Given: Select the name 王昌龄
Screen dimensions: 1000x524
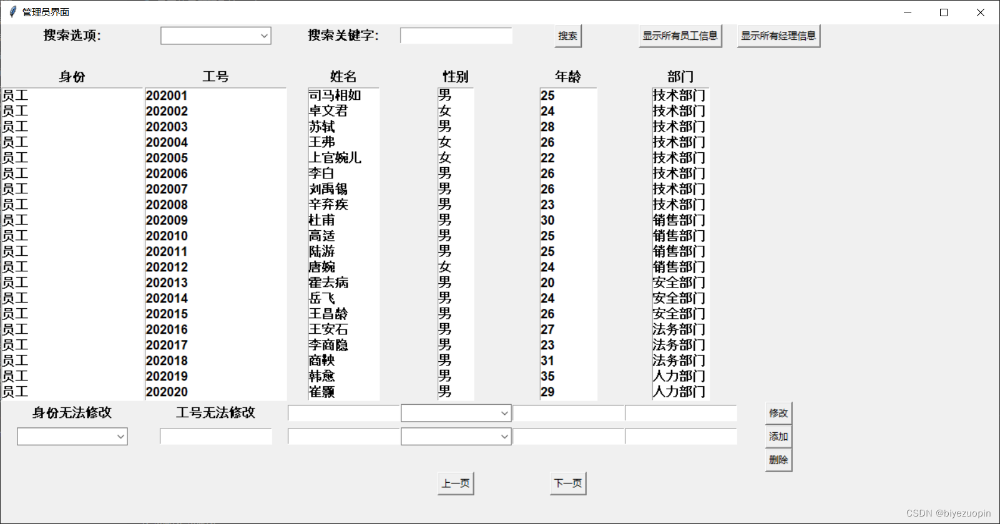Looking at the screenshot, I should [328, 314].
